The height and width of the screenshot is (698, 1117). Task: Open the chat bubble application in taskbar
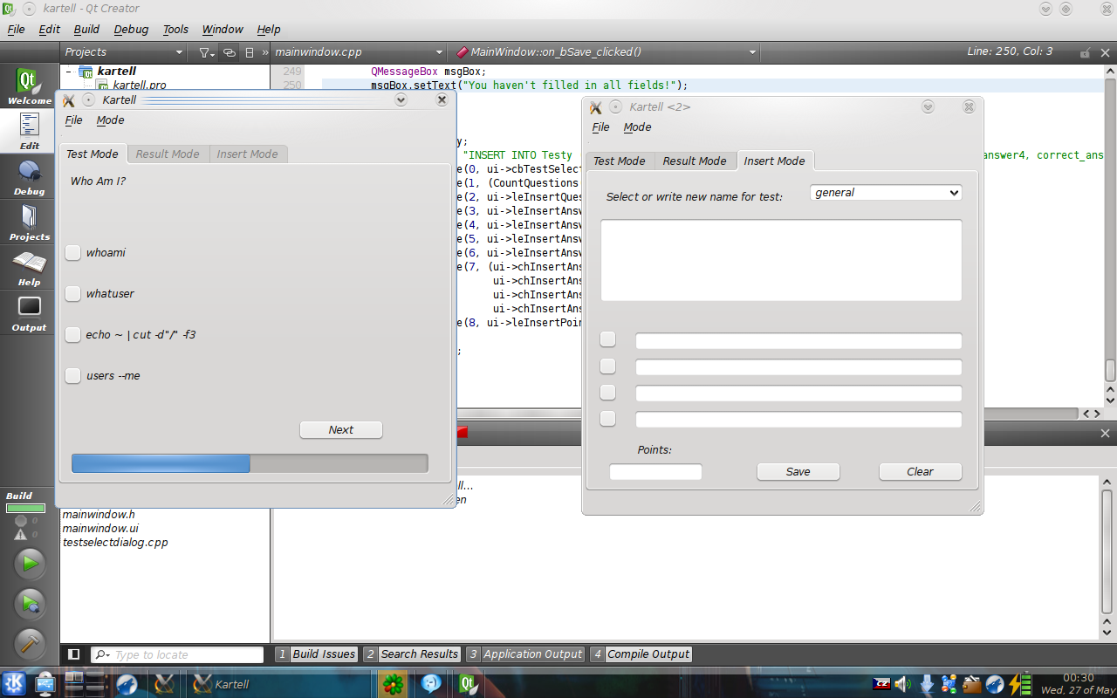coord(431,683)
